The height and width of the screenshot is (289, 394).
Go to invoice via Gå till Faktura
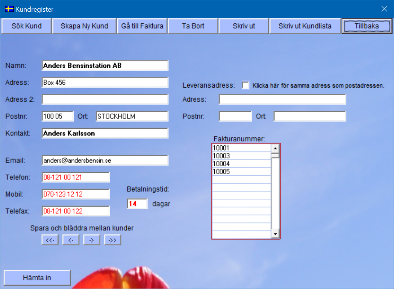142,26
